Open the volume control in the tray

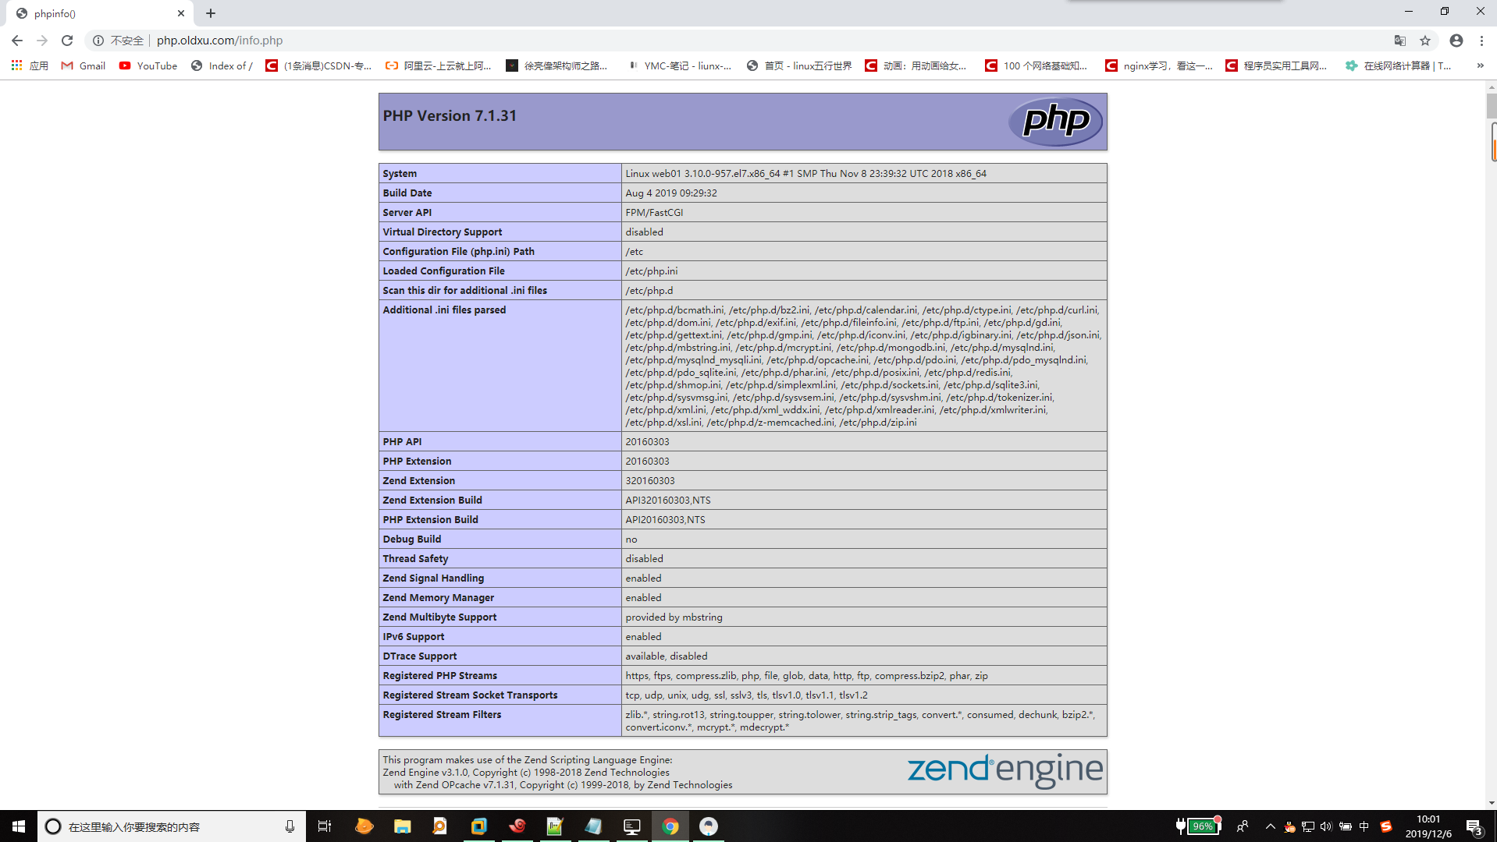pos(1326,826)
